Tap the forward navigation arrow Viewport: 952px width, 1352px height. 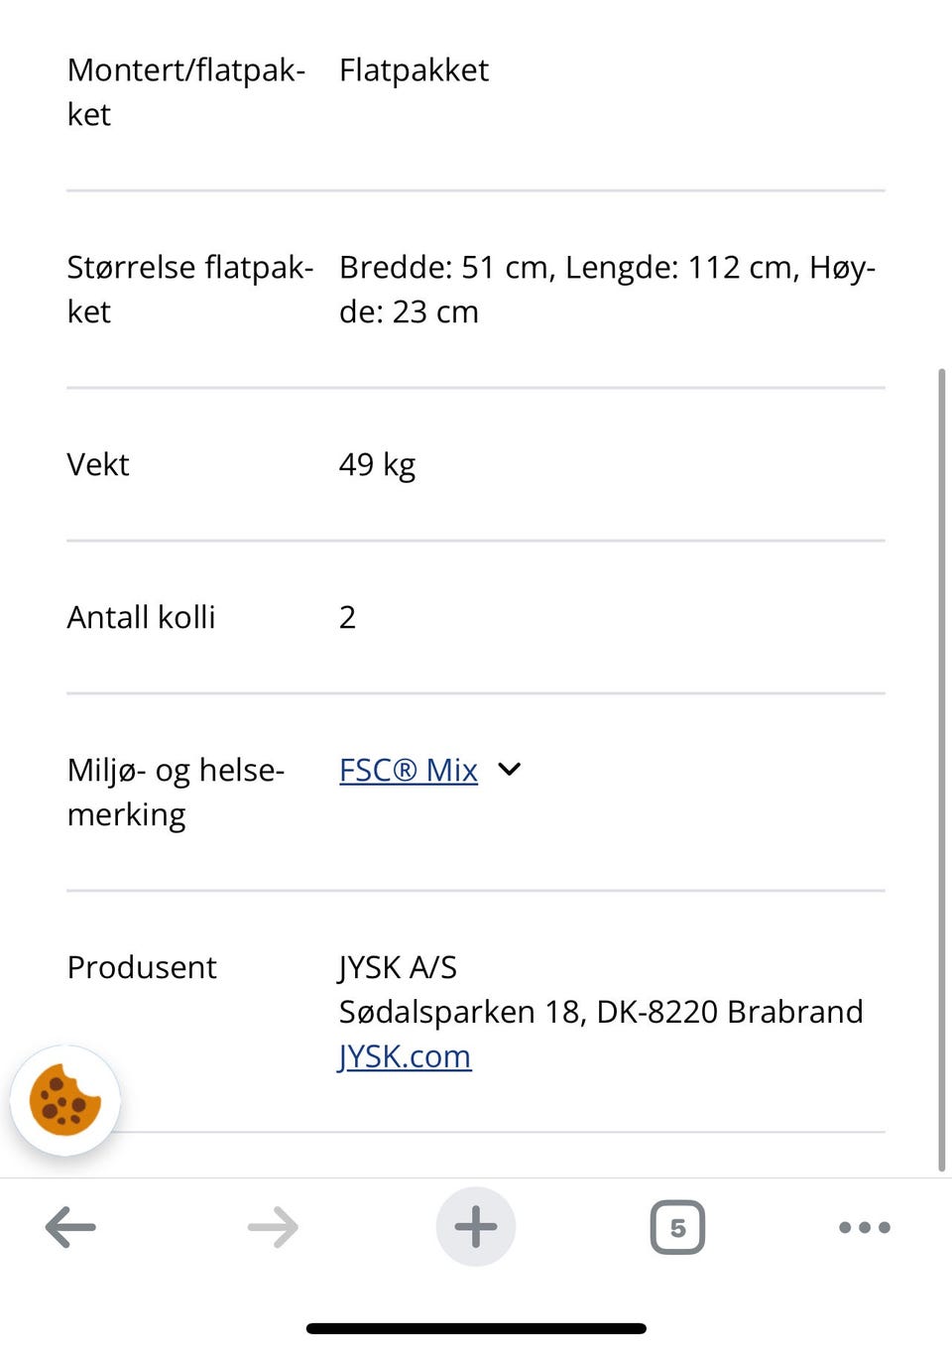click(x=273, y=1227)
